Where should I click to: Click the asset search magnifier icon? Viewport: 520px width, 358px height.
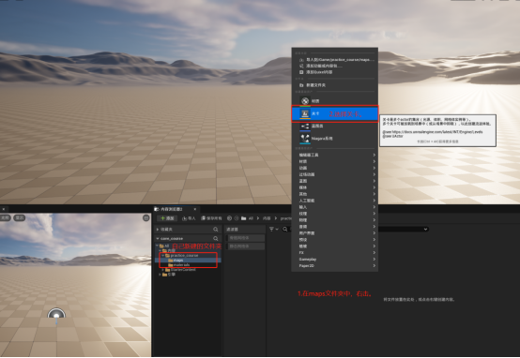pos(284,230)
